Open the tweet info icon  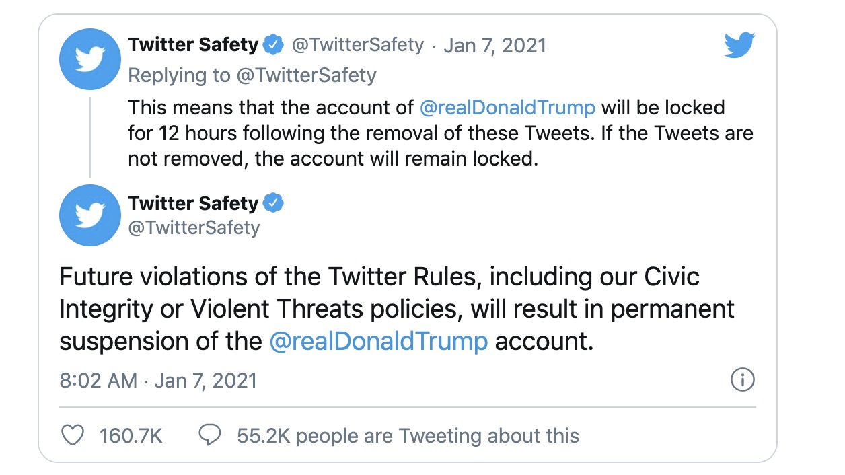pos(742,380)
